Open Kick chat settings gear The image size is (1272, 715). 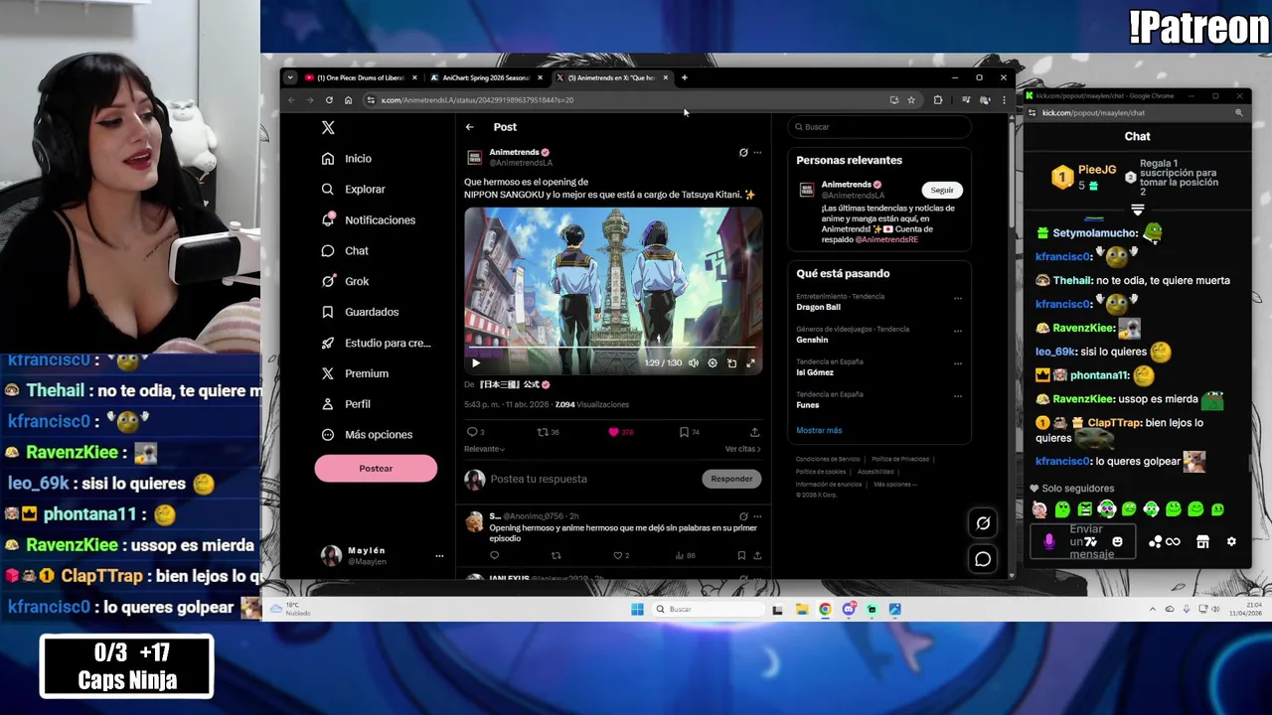coord(1231,542)
